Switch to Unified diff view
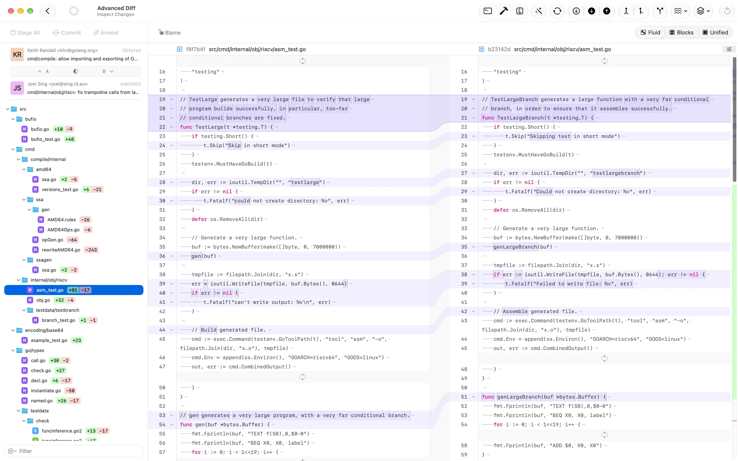The image size is (738, 461). tap(715, 32)
